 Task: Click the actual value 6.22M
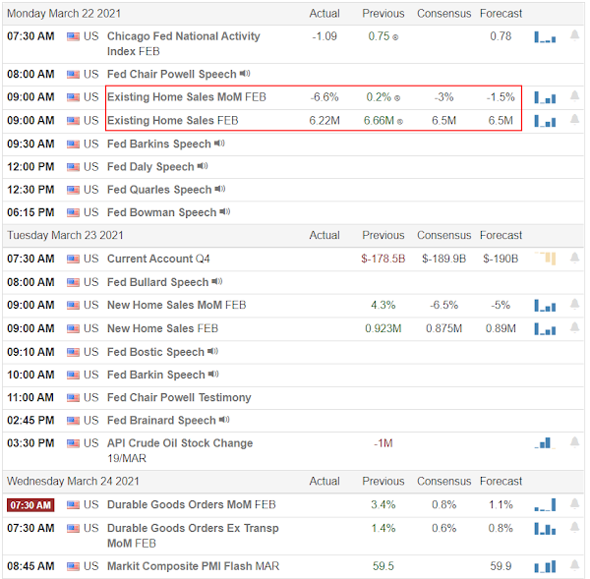pos(324,120)
